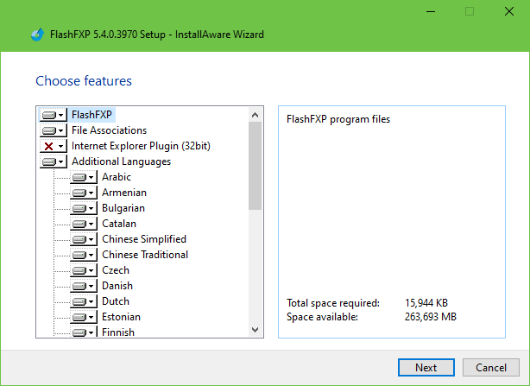Screen dimensions: 530x386
Task: Open the Czech language install dropdown
Action: tap(84, 270)
